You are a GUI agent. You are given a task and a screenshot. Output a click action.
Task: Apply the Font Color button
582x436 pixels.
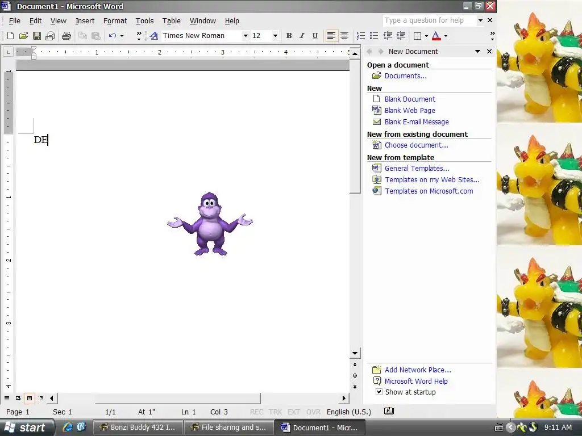tap(436, 36)
